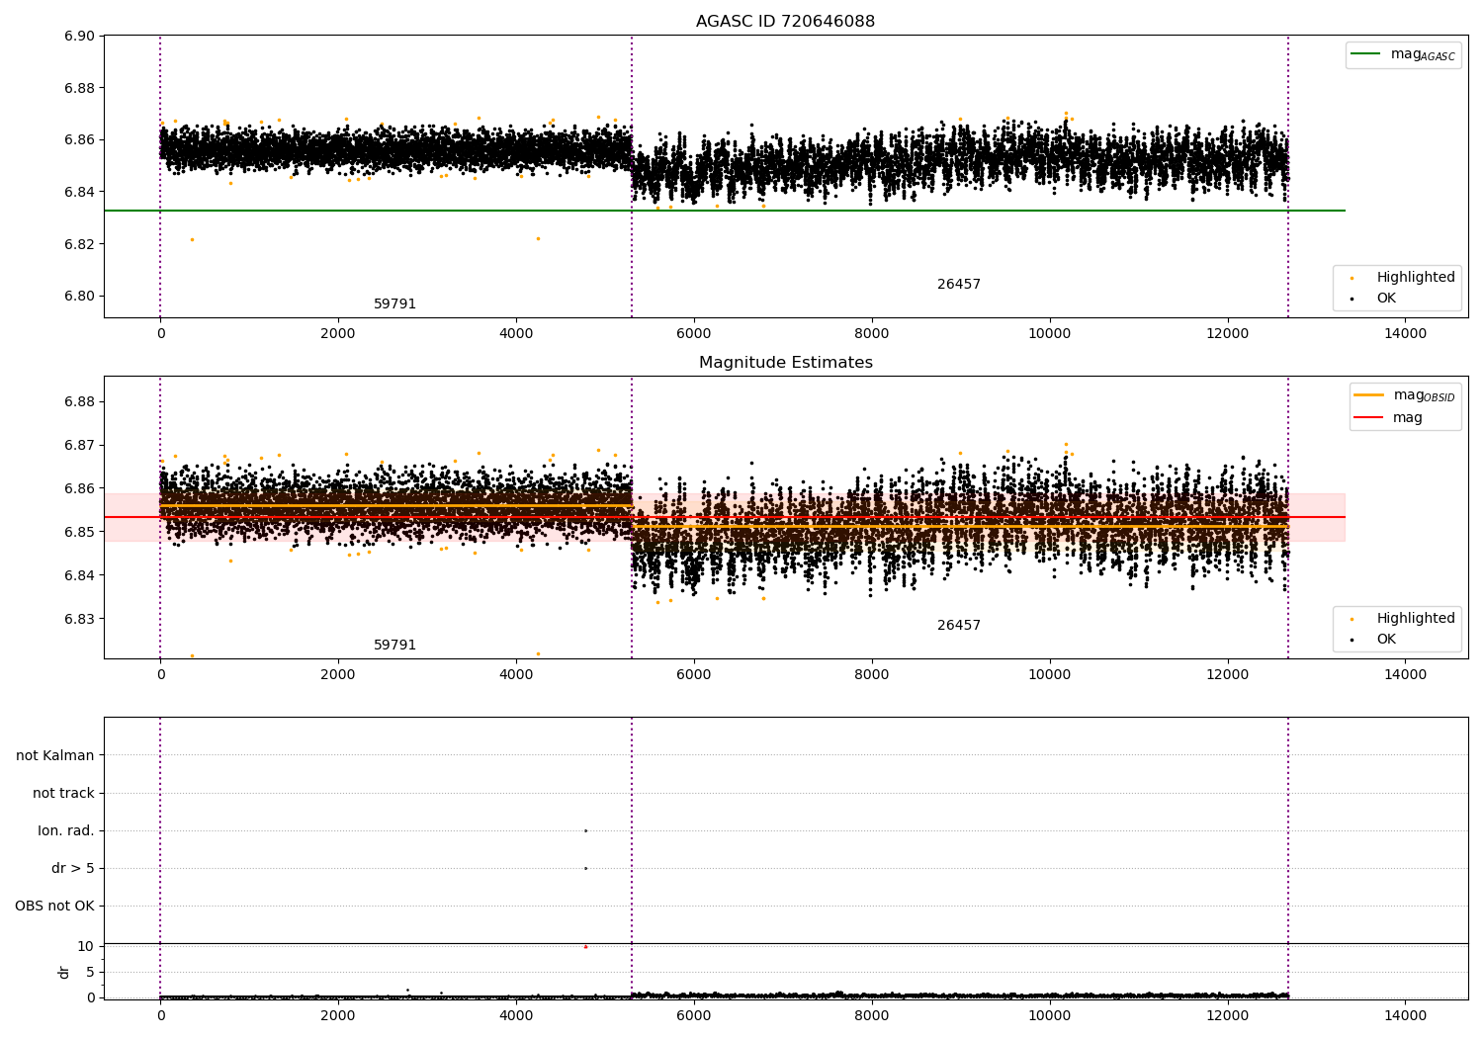Click the 4000 x-tick under the bottom plot
The image size is (1483, 1038).
click(516, 1015)
